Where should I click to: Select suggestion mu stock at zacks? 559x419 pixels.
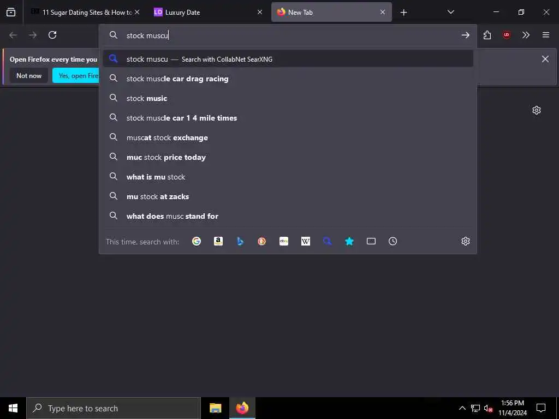coord(288,196)
